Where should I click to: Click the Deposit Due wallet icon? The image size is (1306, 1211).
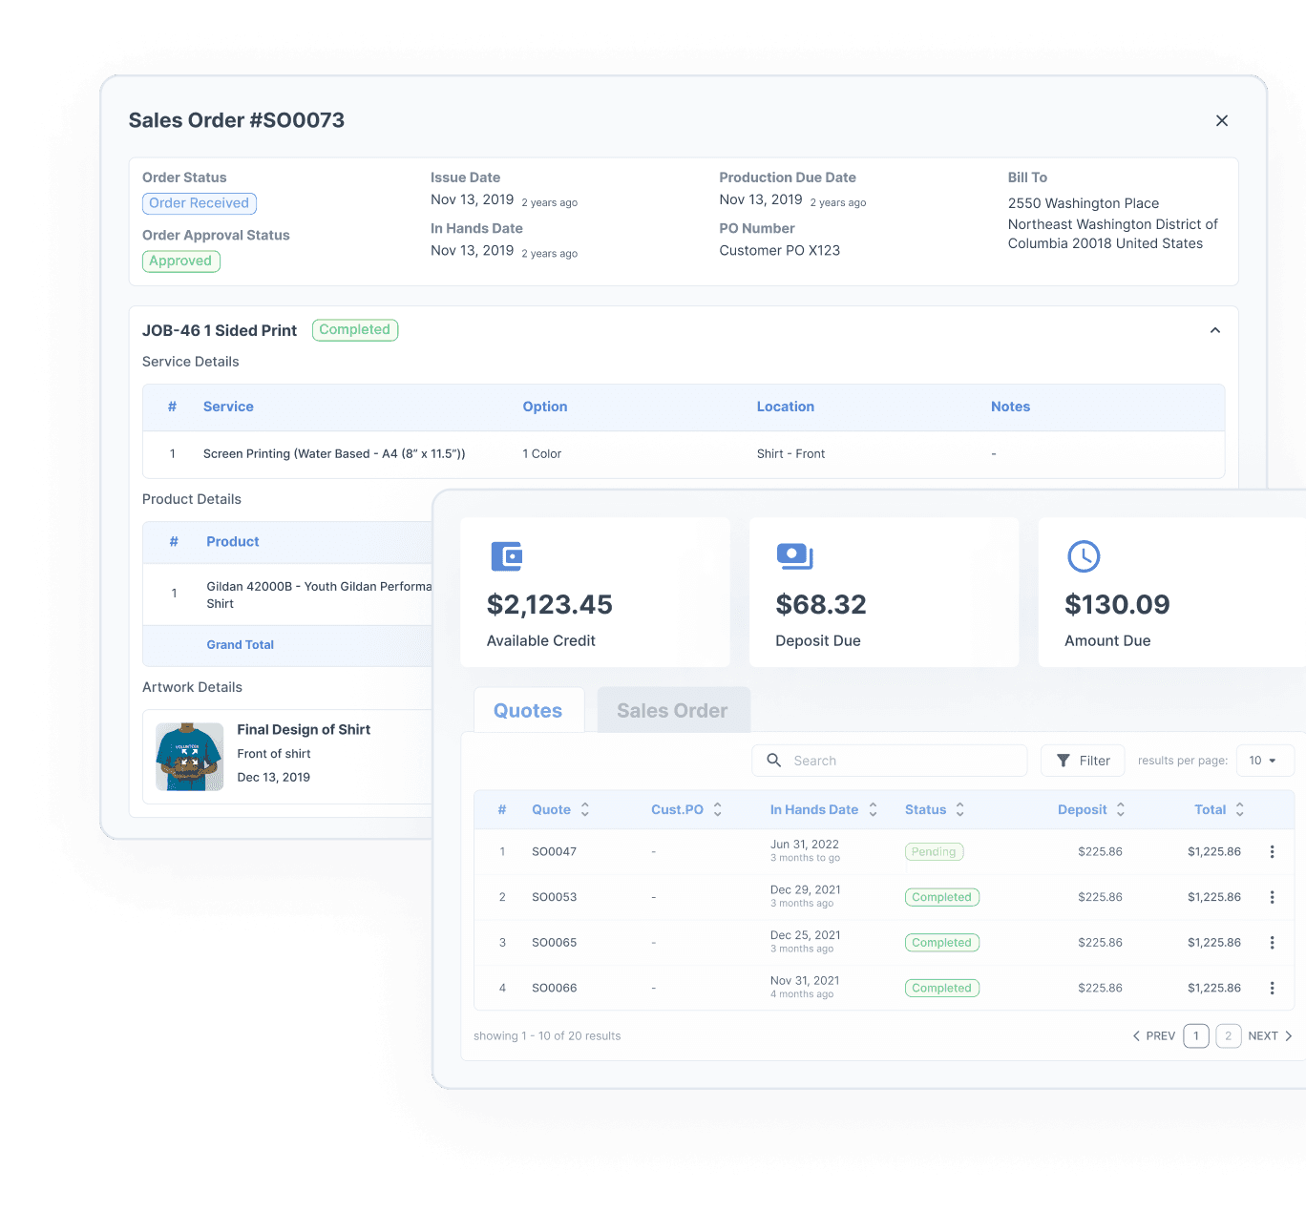tap(795, 556)
